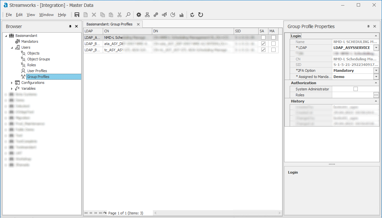The image size is (382, 218).
Task: Toggle MA checkbox for tc_ASY row
Action: pyautogui.click(x=273, y=50)
